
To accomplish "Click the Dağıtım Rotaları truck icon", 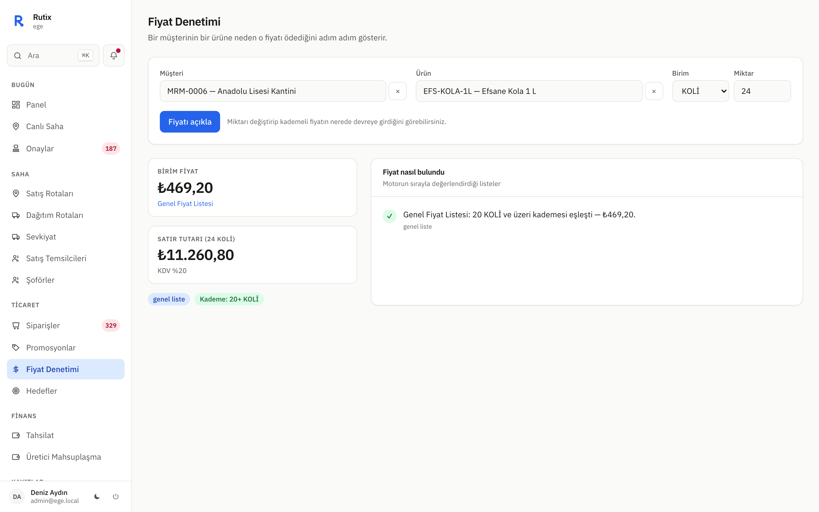I will [16, 215].
